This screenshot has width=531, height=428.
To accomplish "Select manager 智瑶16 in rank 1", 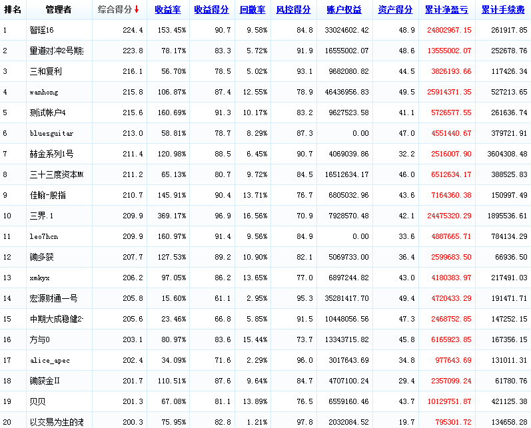I will click(43, 31).
